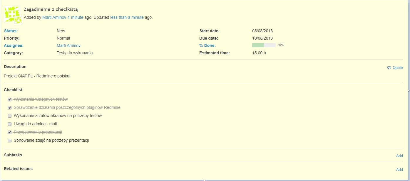Click item text 'Uwagi do admina - mail'
This screenshot has height=181, width=410.
35,124
